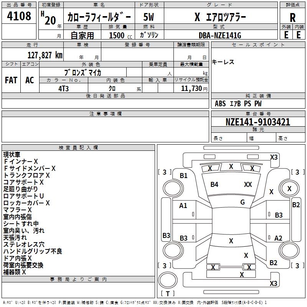
Task: Click the FAT shift type cell
Action: point(11,80)
